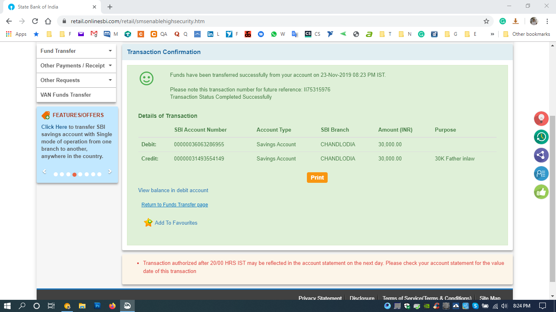The height and width of the screenshot is (312, 556).
Task: Open the Disclosure footer link
Action: [362, 298]
